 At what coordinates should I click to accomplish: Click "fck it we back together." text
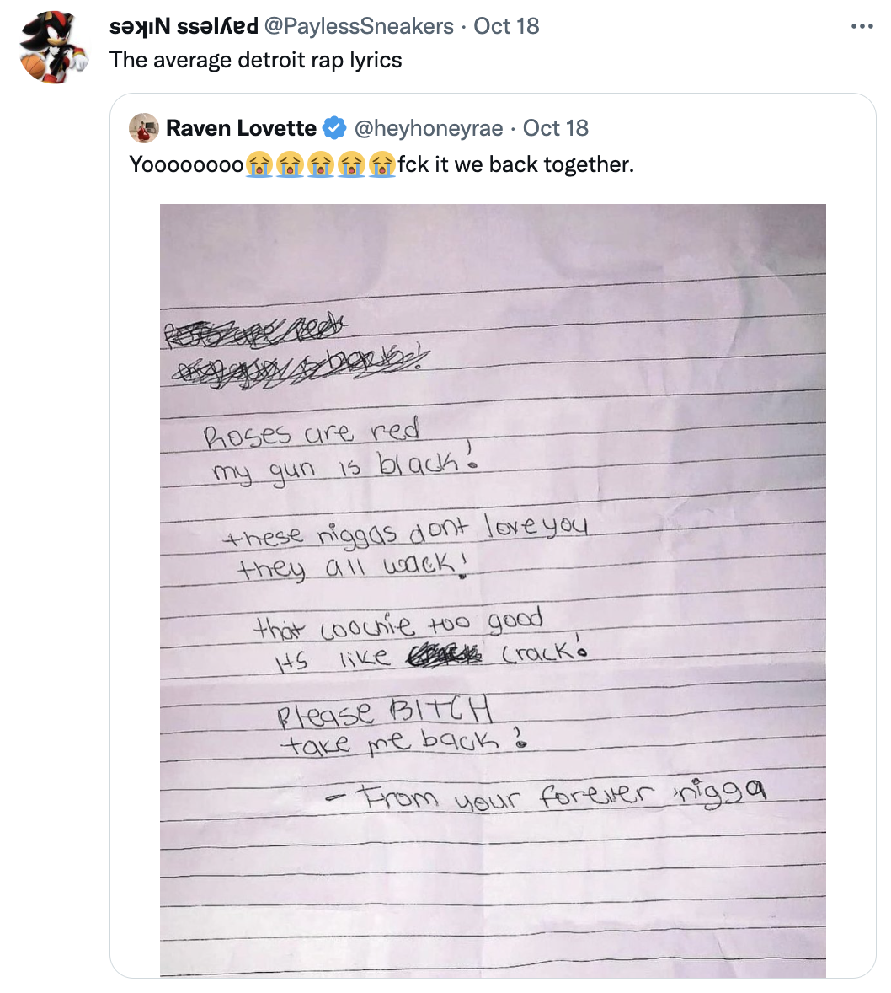point(515,164)
